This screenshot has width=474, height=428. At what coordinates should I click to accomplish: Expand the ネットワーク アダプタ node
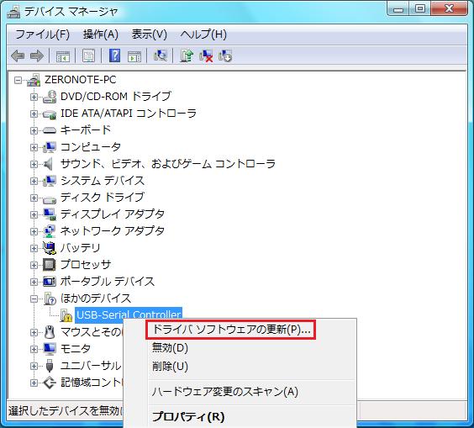[34, 231]
